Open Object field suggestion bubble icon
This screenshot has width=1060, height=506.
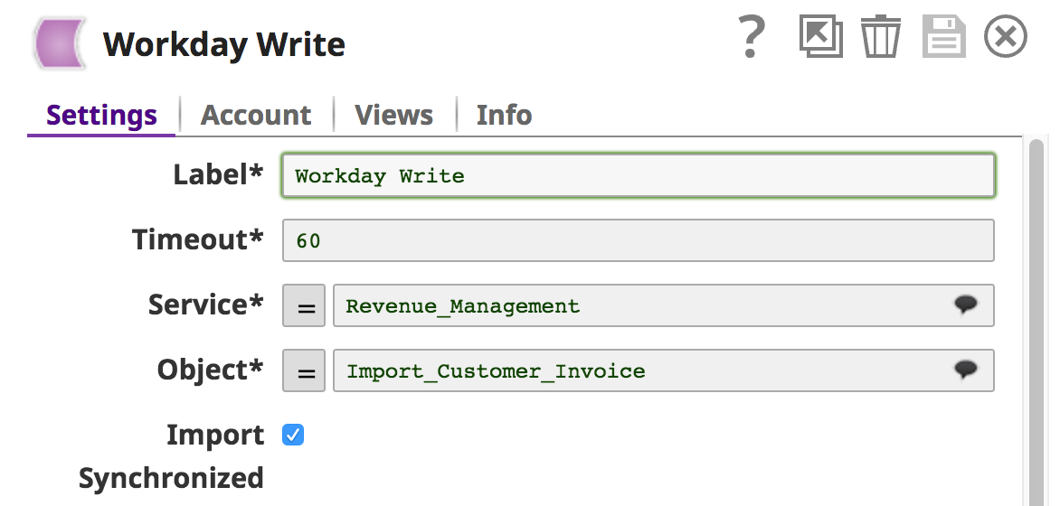[966, 370]
